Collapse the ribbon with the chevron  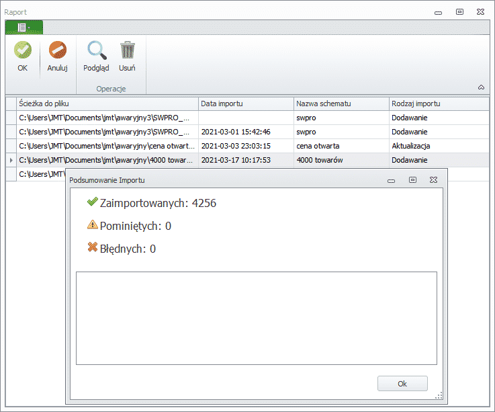pos(481,87)
